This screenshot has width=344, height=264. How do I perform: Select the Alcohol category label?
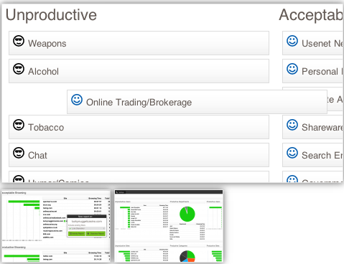pyautogui.click(x=43, y=72)
